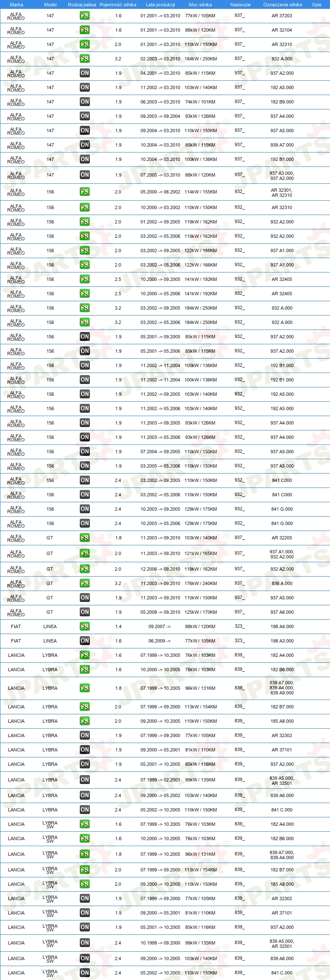330x980 pixels.
Task: Select the production date 09.2007 ->
Action: [160, 626]
